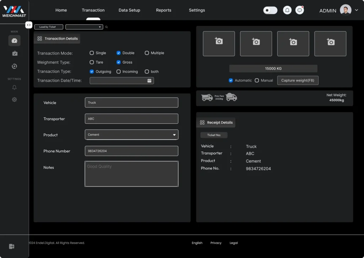Click the fourth add-photo camera tile
The height and width of the screenshot is (258, 364).
point(330,44)
